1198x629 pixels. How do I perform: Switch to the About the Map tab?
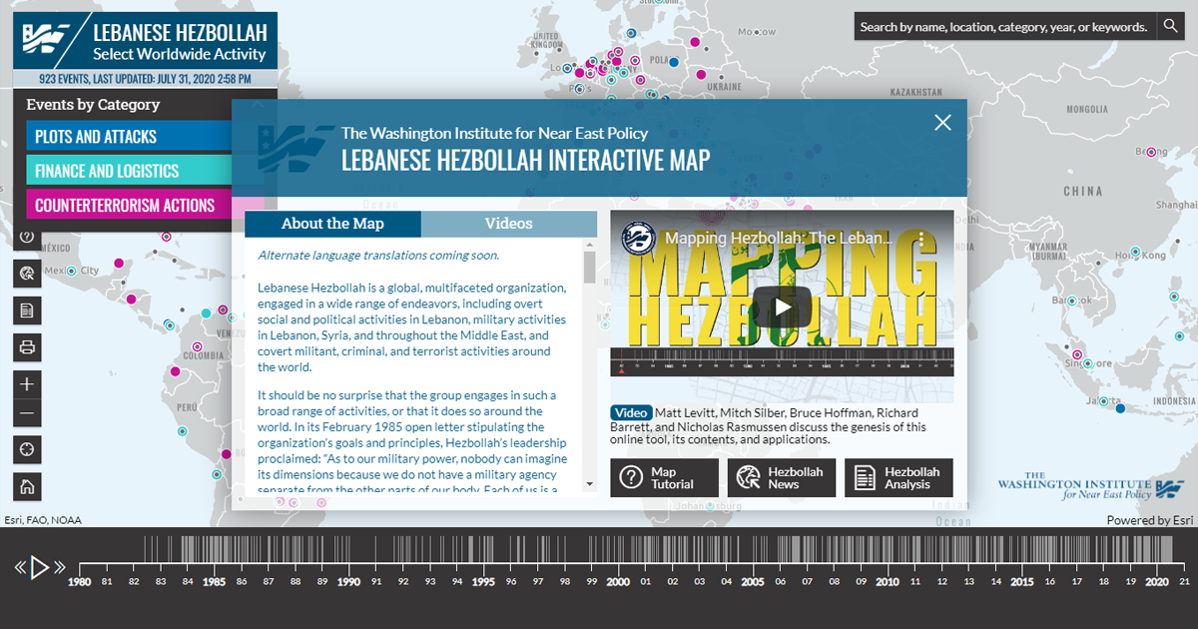click(332, 224)
